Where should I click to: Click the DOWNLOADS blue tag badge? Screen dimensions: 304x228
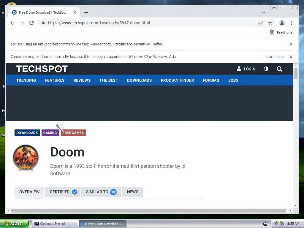(27, 133)
